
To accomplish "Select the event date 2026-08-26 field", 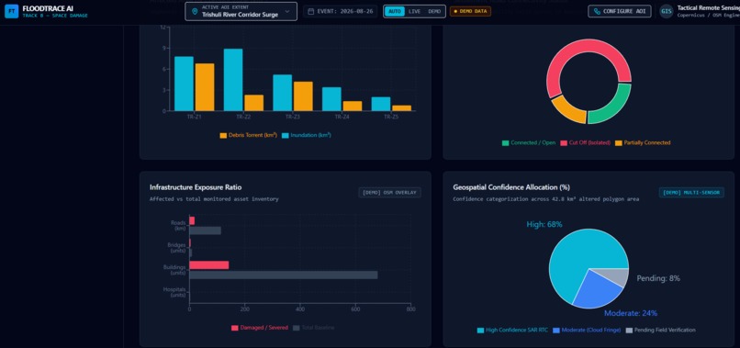I will [x=341, y=11].
